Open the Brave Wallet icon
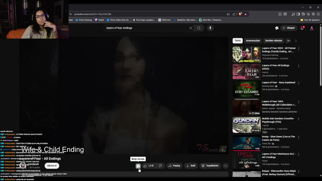322x181 pixels. click(x=303, y=14)
